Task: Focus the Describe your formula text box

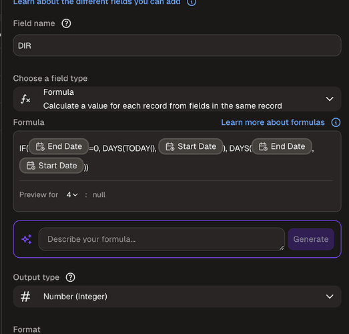Action: pos(161,239)
